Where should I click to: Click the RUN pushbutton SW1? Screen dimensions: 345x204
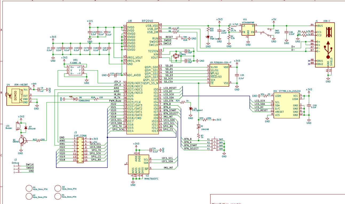(182, 38)
